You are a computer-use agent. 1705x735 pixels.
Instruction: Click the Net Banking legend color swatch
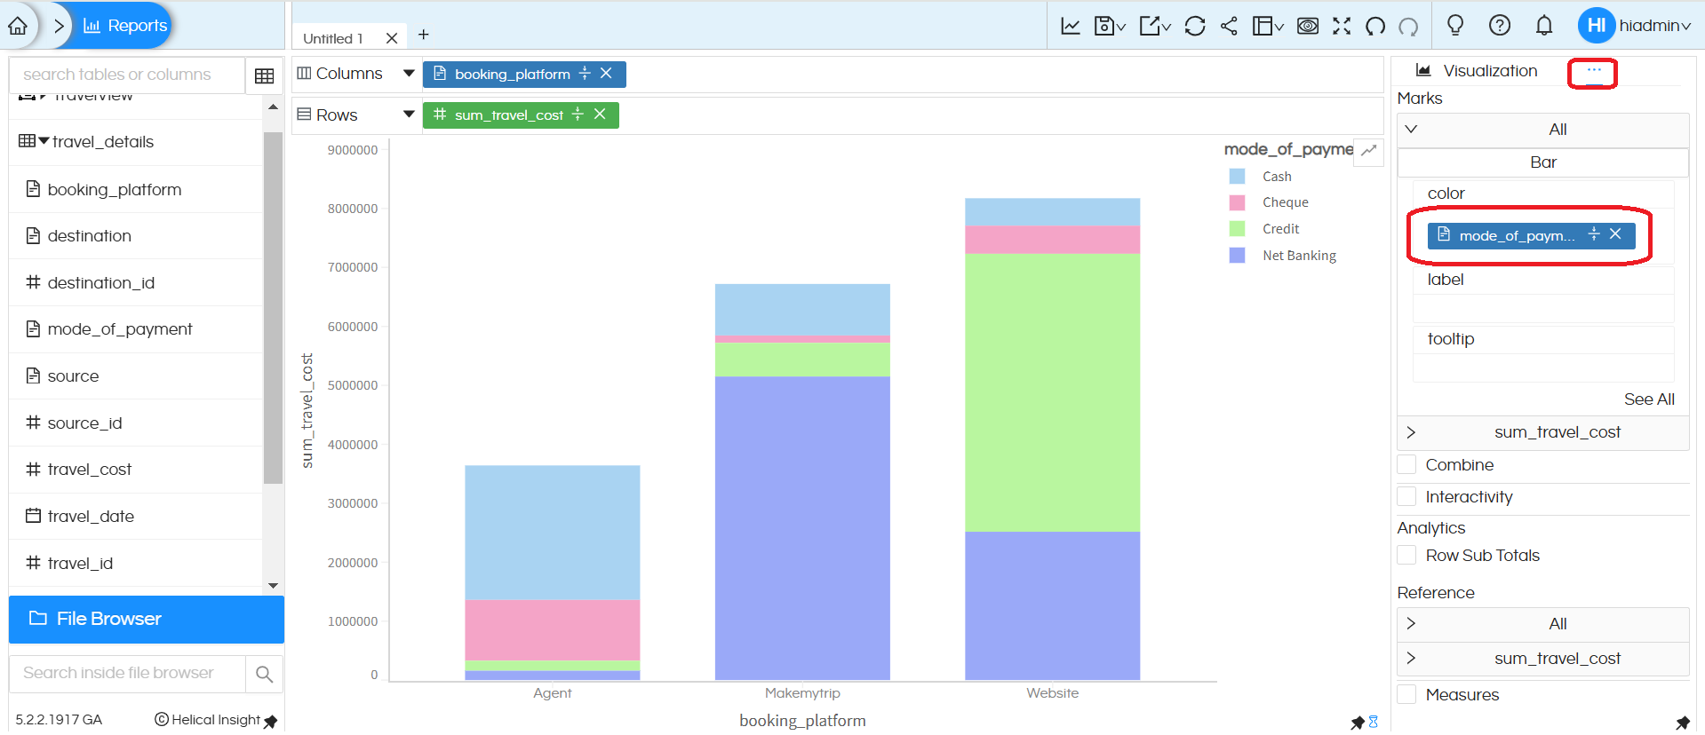point(1237,256)
